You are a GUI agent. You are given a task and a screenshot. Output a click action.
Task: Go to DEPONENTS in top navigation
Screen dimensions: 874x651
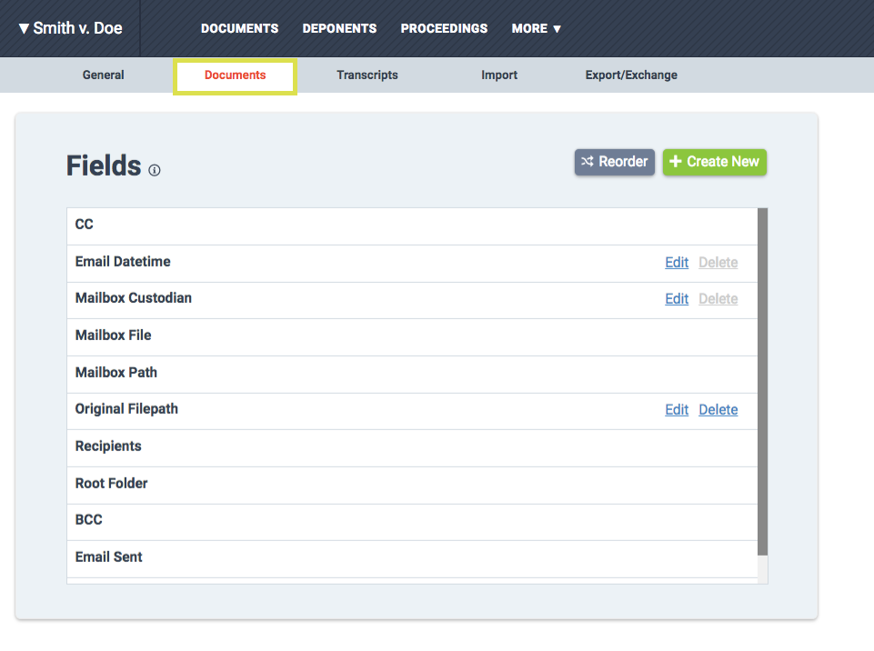(339, 28)
